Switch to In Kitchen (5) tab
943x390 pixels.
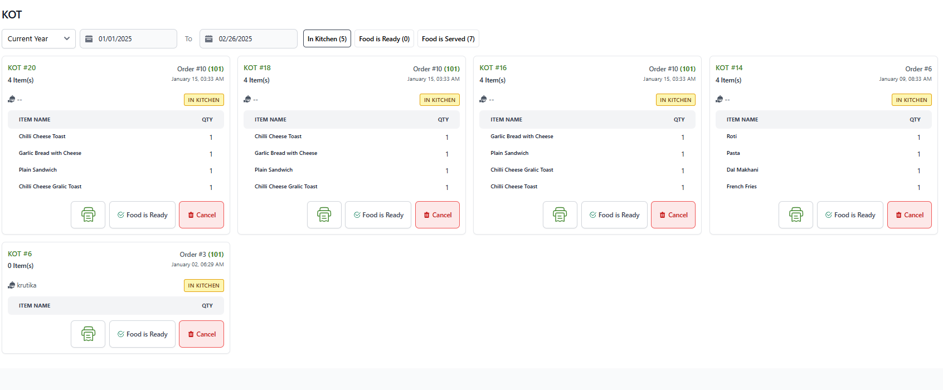tap(327, 39)
